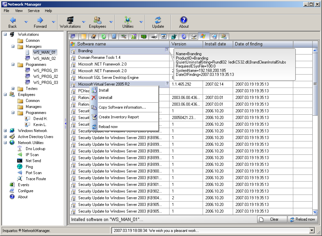Open the Forward history dropdown arrow
322x236 pixels.
(x=53, y=22)
